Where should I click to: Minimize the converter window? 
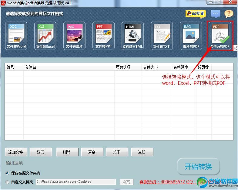[211, 2]
